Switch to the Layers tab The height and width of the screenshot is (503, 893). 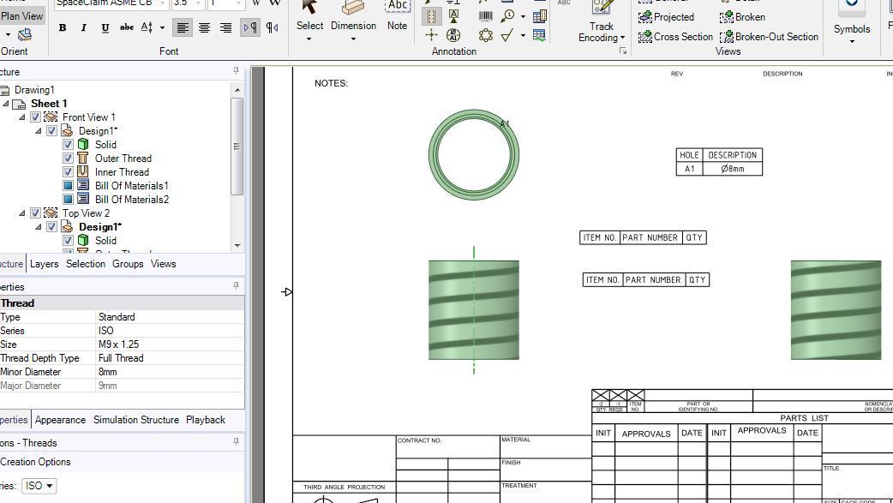click(44, 264)
